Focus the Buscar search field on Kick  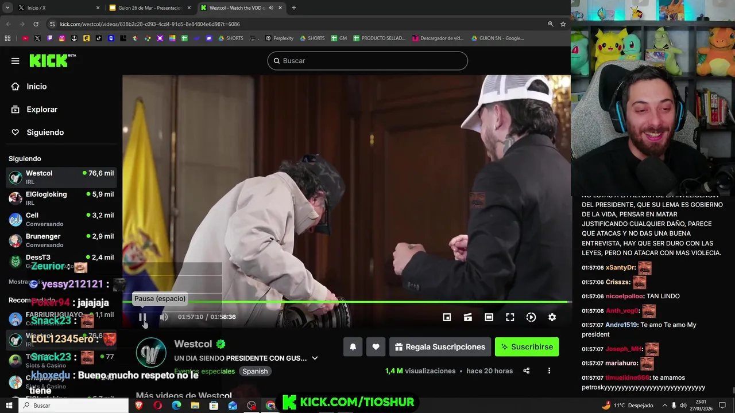(x=367, y=61)
